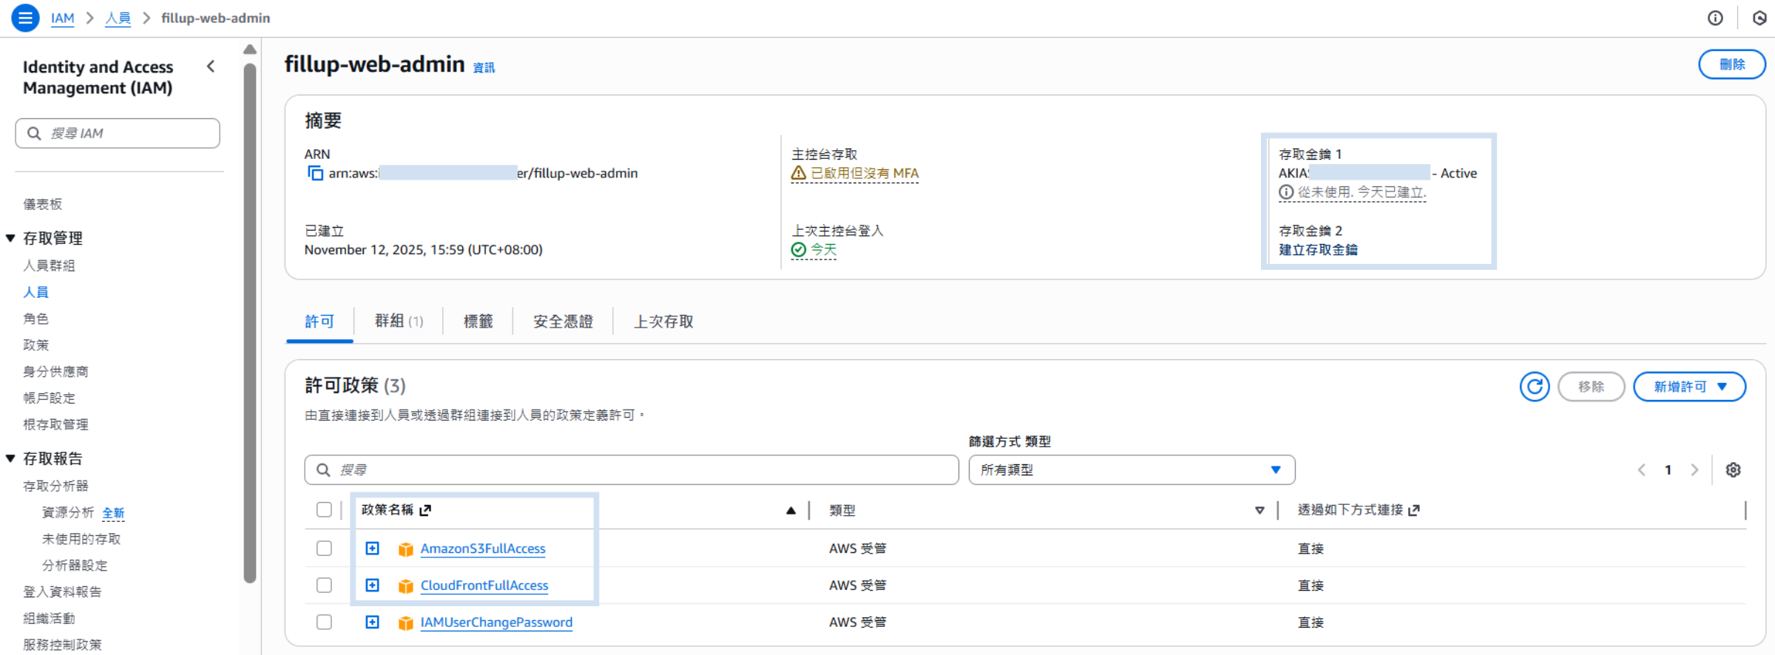The width and height of the screenshot is (1775, 655).
Task: Sort by 類型 column triangle
Action: click(1260, 510)
